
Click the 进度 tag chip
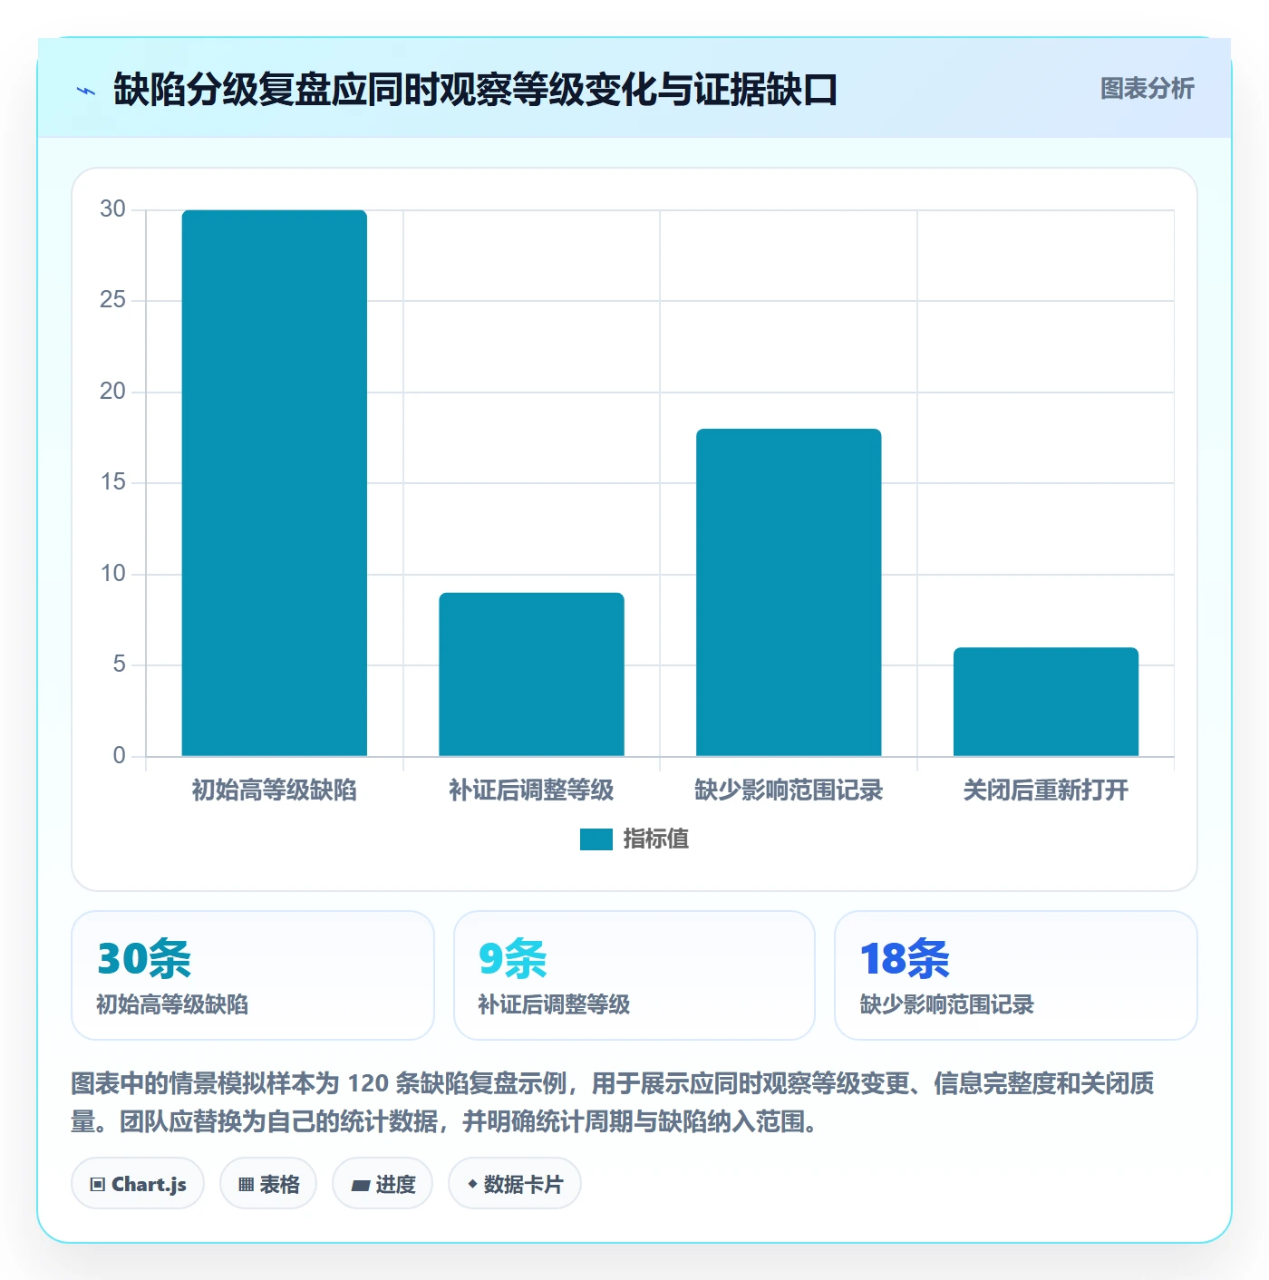383,1183
